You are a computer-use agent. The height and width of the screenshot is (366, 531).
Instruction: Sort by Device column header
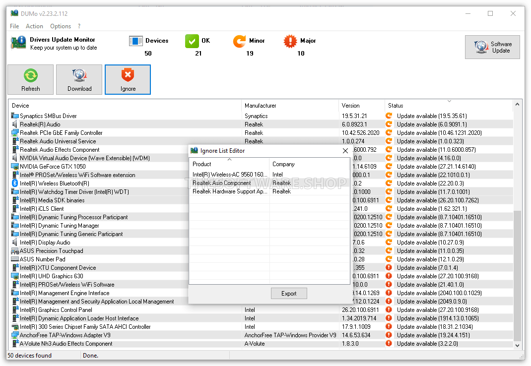tap(125, 106)
